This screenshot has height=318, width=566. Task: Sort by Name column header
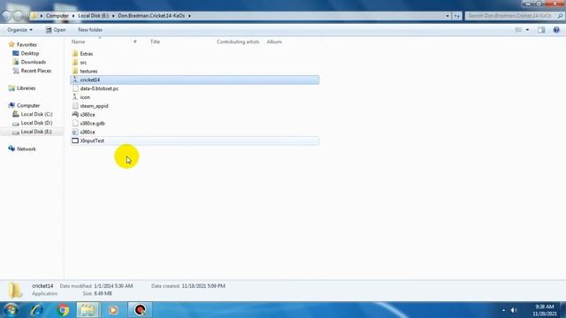[79, 42]
